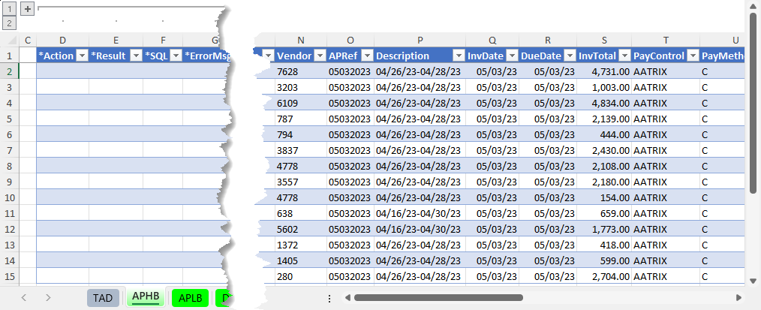Click horizontal scrollbar right arrow
761x310 pixels.
coord(739,297)
